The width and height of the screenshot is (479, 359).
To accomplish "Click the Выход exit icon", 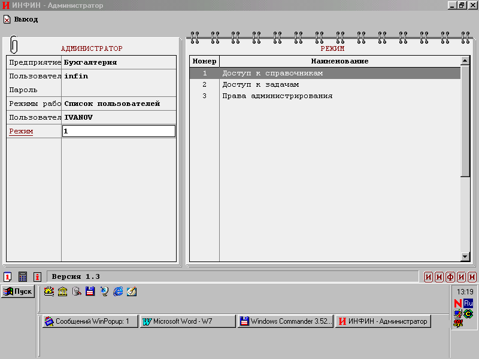I will (x=7, y=19).
